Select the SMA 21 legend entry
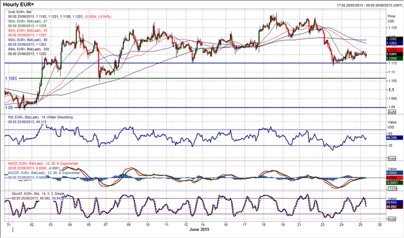The image size is (404, 238). coord(27,21)
